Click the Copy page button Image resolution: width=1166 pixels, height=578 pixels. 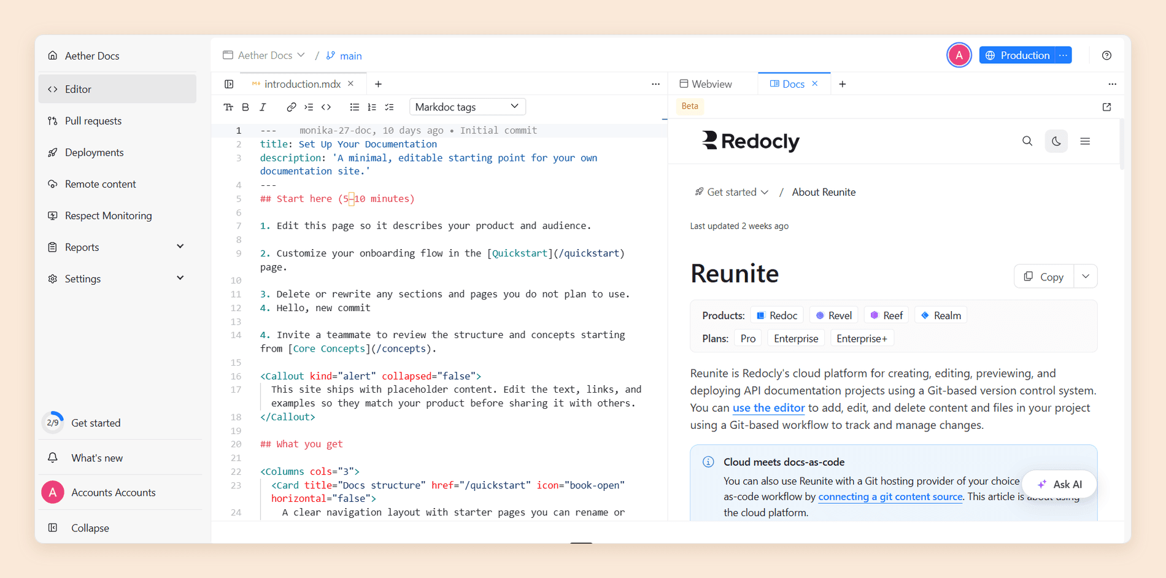1044,277
